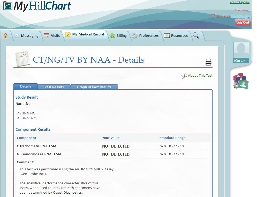Open the search magnifier tab
Screen dimensions: 257x197
point(196,35)
